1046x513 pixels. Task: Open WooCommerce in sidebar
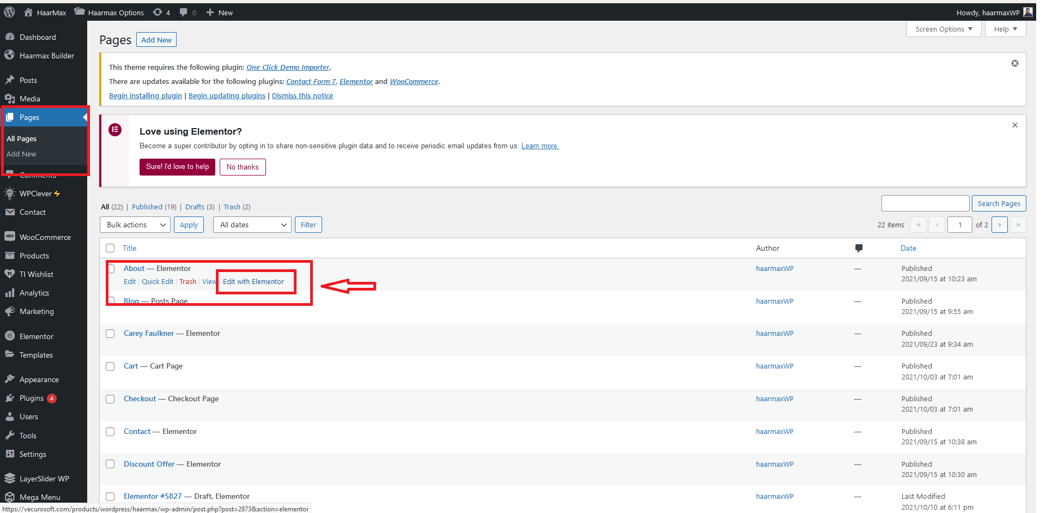click(x=45, y=237)
